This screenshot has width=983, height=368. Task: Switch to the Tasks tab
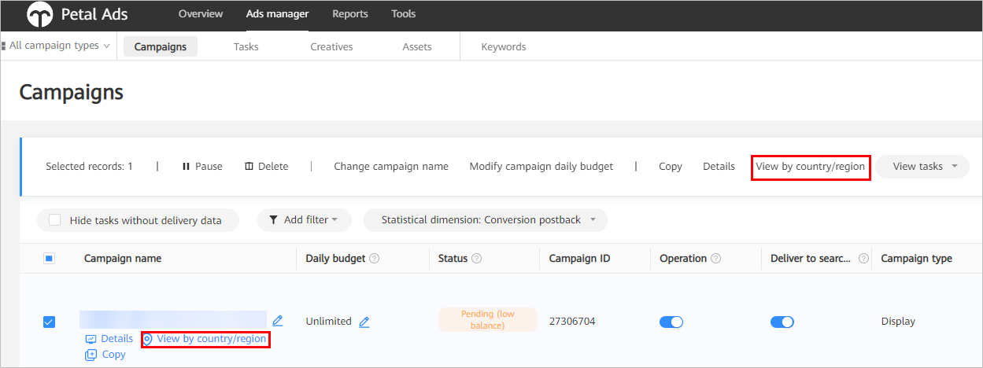[x=246, y=46]
